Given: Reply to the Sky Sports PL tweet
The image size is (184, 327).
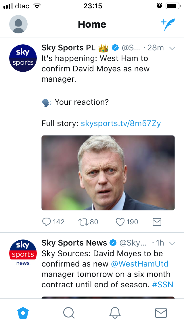Looking at the screenshot, I should [x=47, y=222].
